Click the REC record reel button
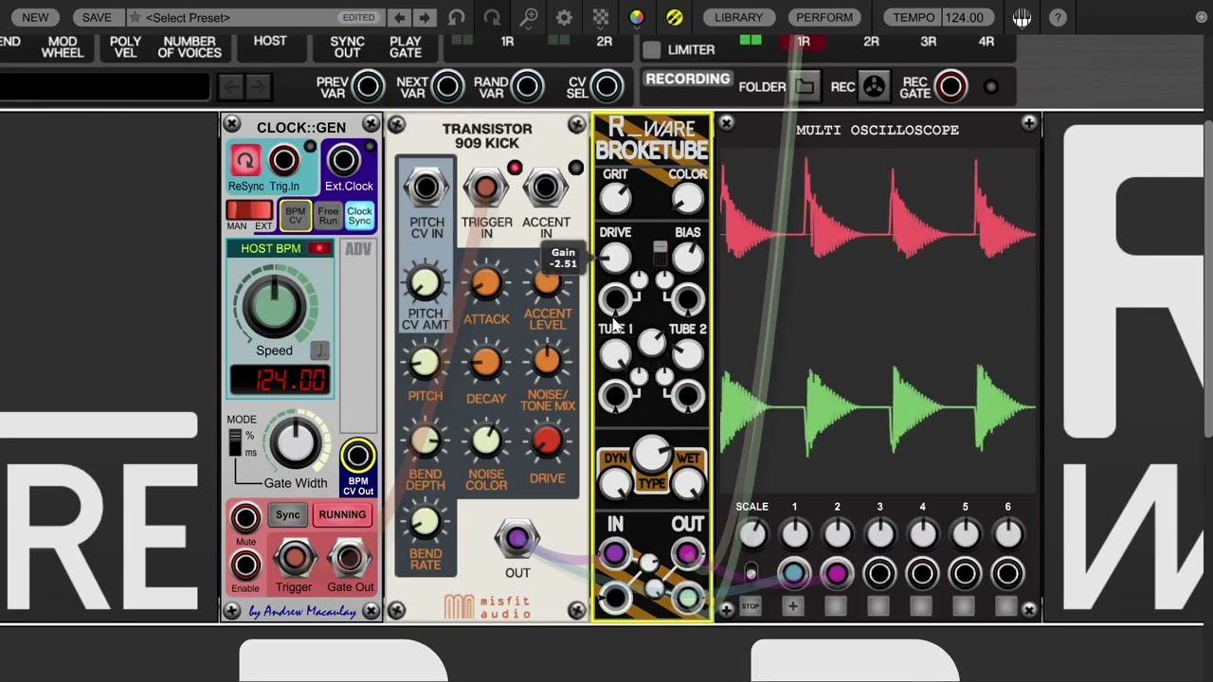The width and height of the screenshot is (1213, 682). [x=874, y=87]
